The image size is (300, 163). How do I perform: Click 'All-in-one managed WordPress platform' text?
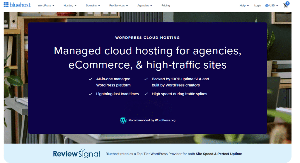[x=113, y=82]
